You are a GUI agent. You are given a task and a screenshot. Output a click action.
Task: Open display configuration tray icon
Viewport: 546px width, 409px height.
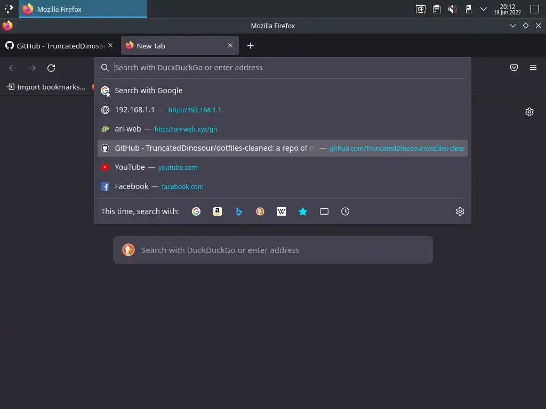421,9
